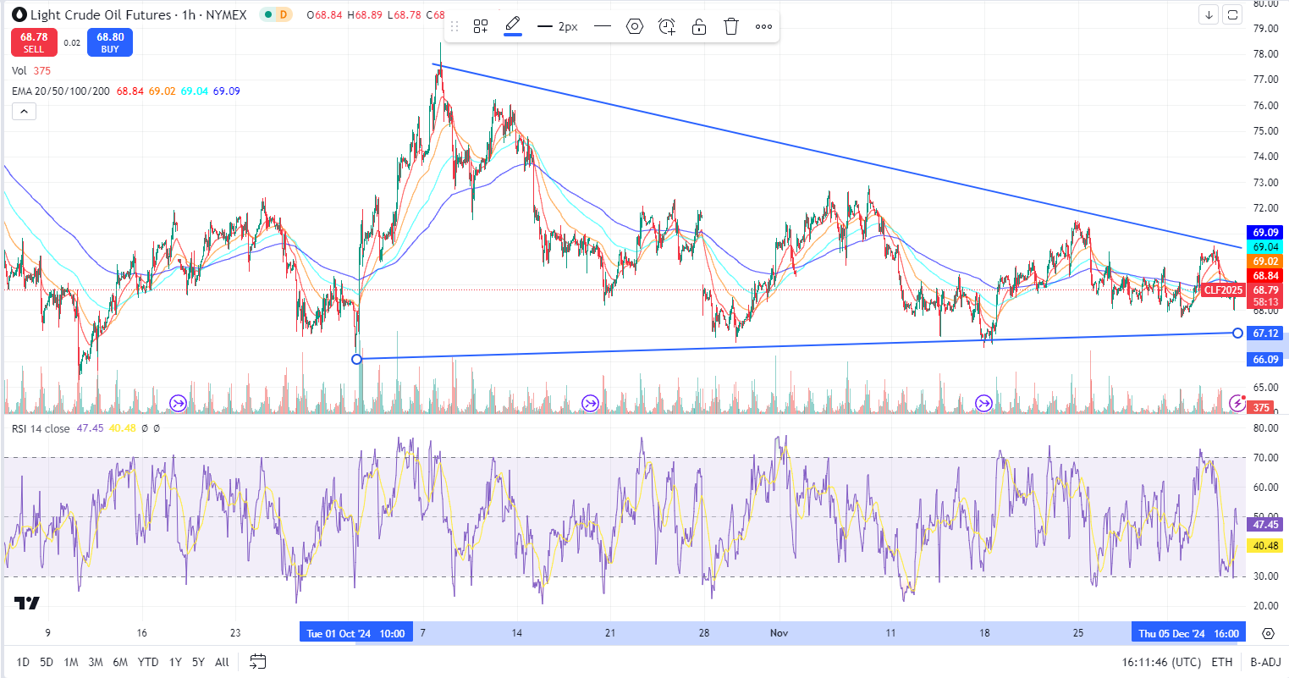Click the fullscreen chart frame icon
Image resolution: width=1289 pixels, height=678 pixels.
tap(1233, 14)
